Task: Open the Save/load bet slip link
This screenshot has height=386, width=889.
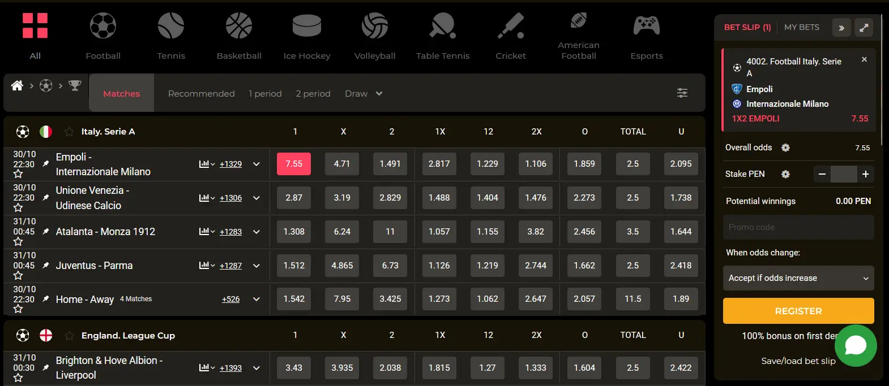Action: (798, 361)
